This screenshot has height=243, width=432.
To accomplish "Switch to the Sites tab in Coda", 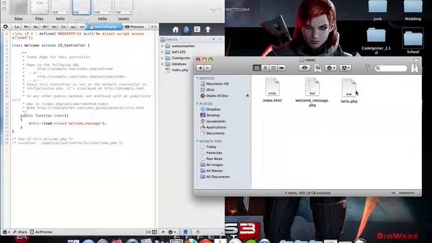I will coord(18,11).
